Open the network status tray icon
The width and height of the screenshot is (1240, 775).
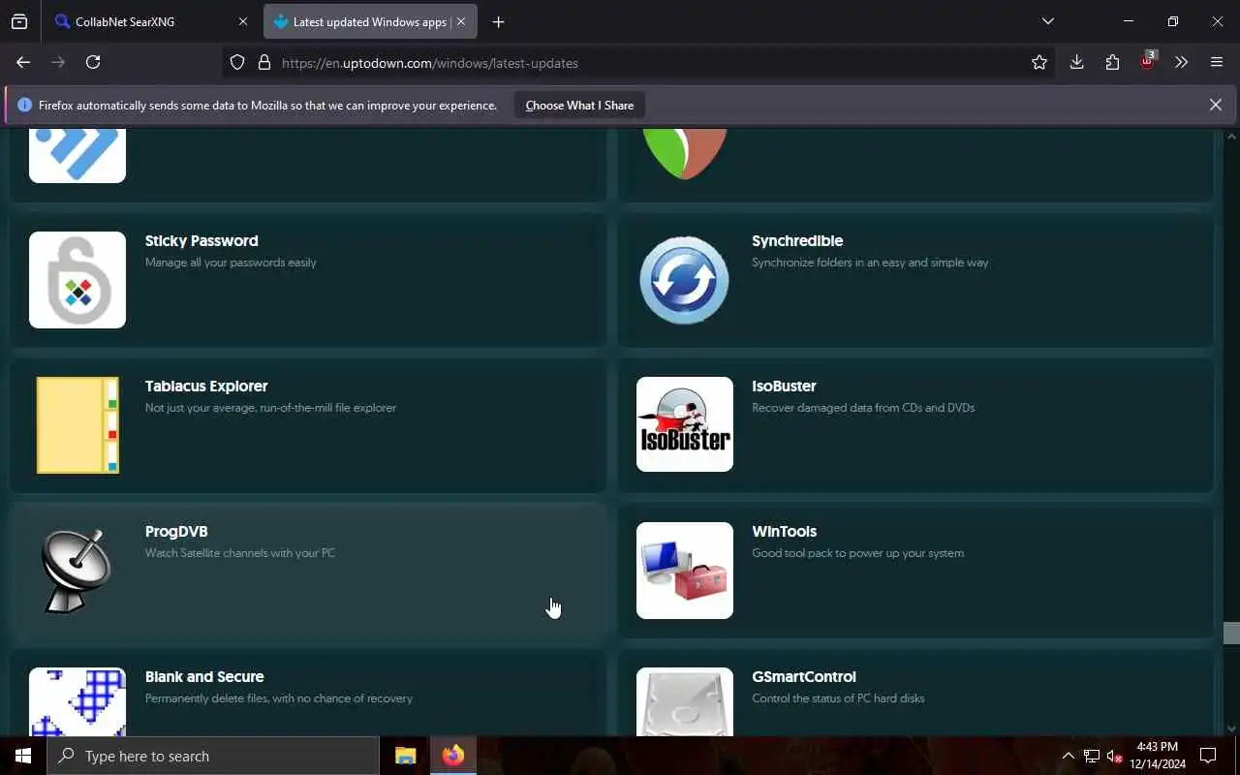click(x=1091, y=757)
